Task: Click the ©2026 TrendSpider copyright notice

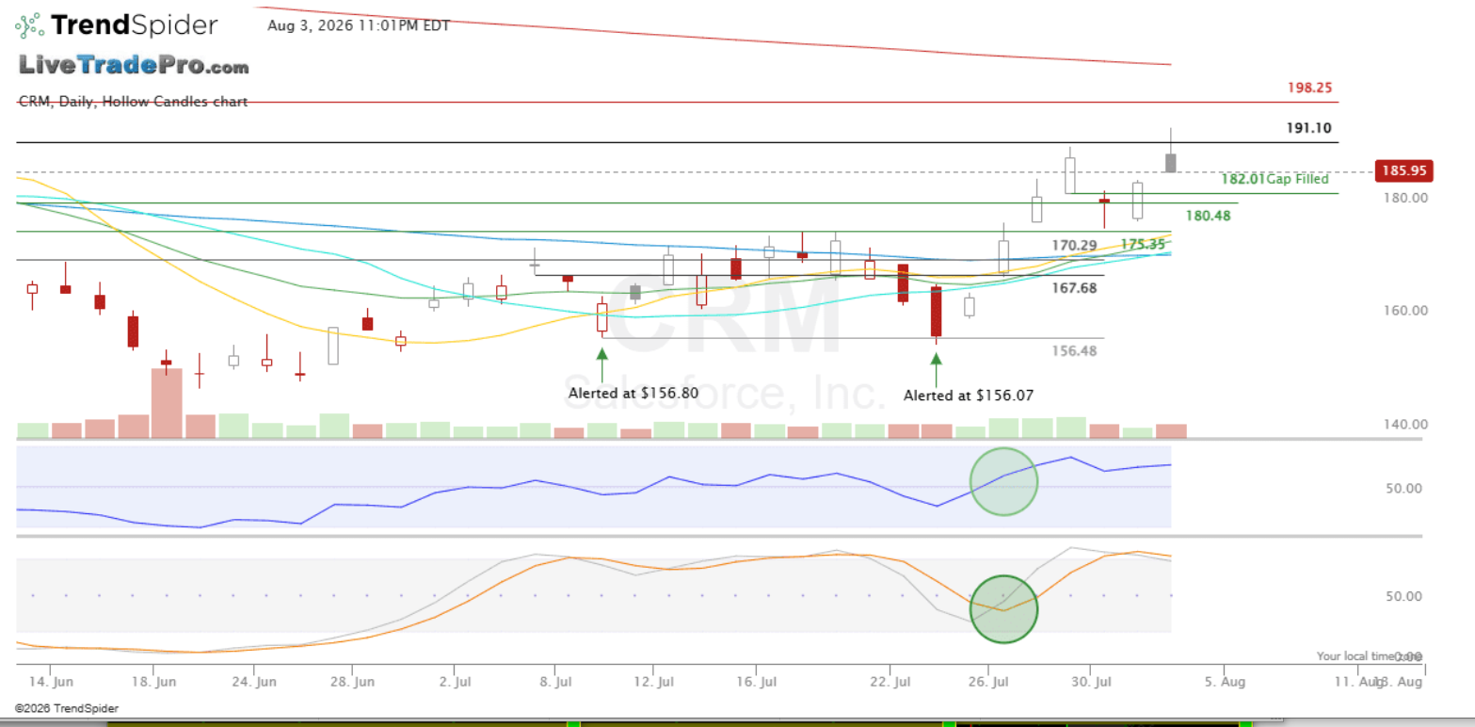Action: 67,708
